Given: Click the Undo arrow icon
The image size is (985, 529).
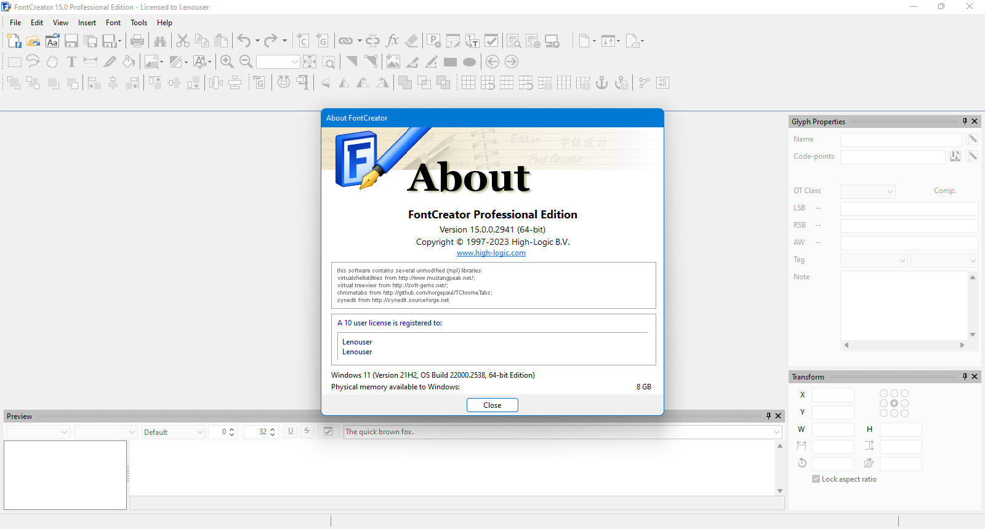Looking at the screenshot, I should (244, 41).
